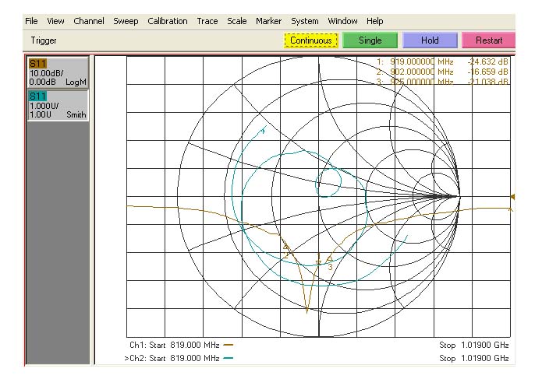Open the Trace menu

pos(207,21)
